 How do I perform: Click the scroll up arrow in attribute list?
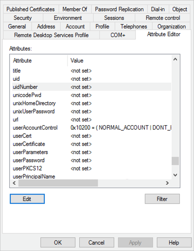[x=175, y=59]
